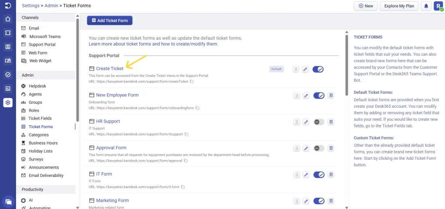Delete the Marketing Form trash icon
This screenshot has height=209, width=445.
[331, 201]
